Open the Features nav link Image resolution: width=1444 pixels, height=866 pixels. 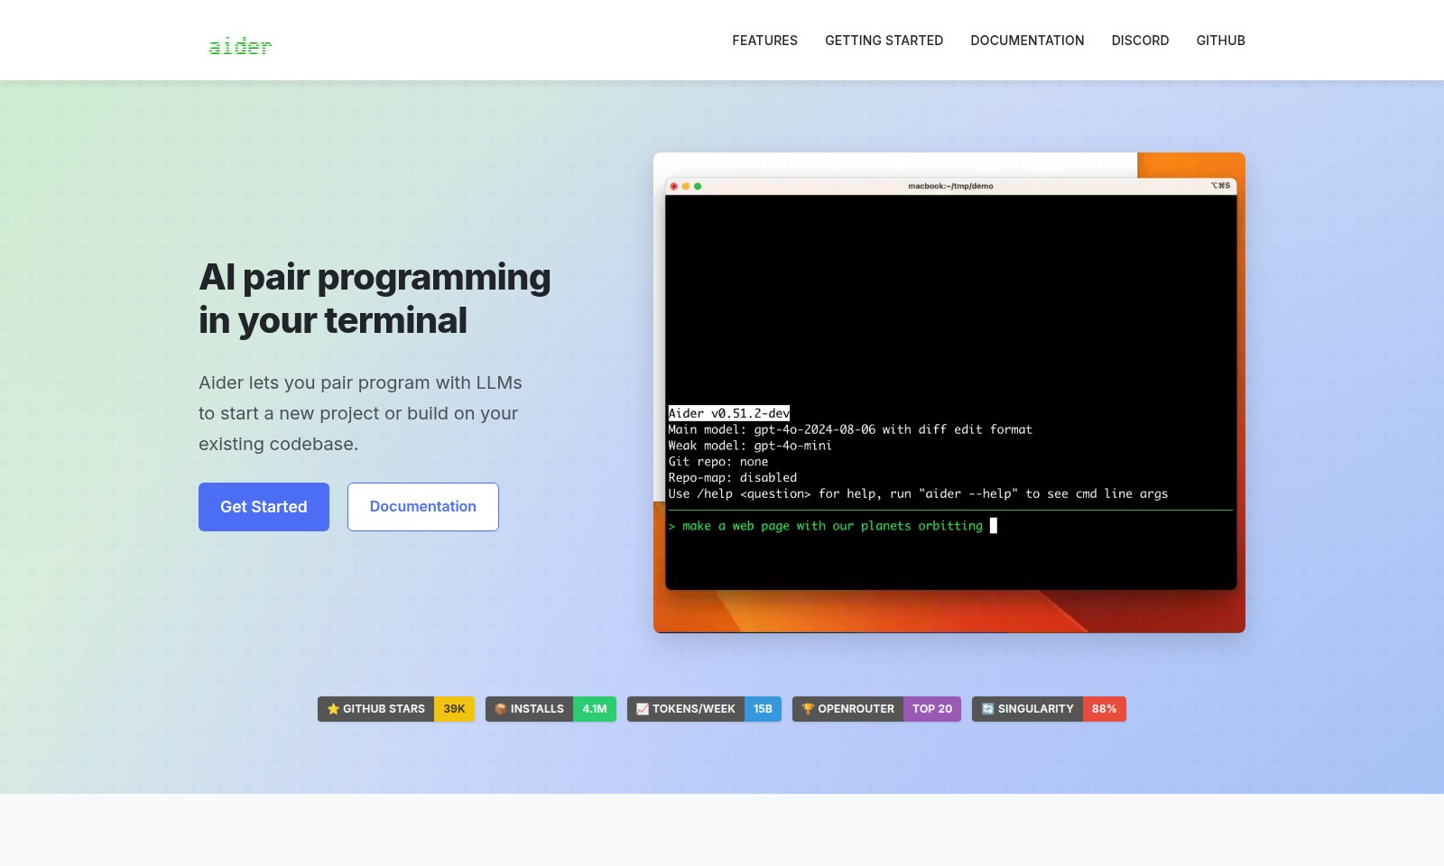pos(764,41)
